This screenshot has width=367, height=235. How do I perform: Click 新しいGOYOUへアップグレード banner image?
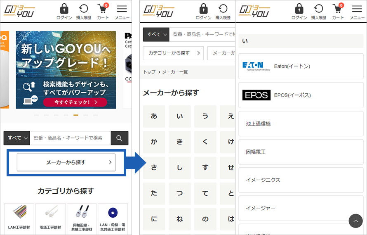click(66, 70)
